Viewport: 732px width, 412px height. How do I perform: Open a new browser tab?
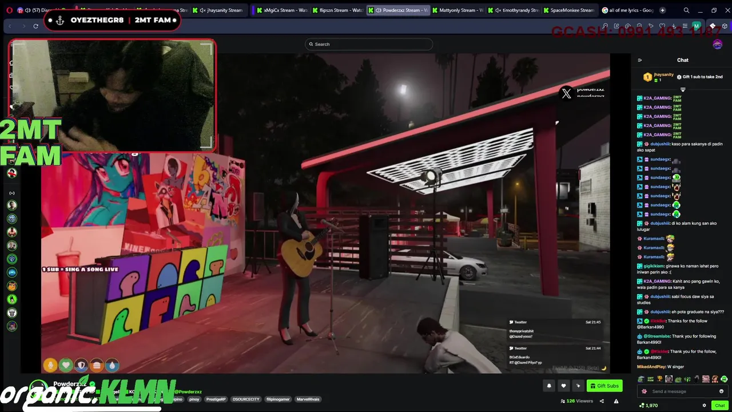pos(662,10)
